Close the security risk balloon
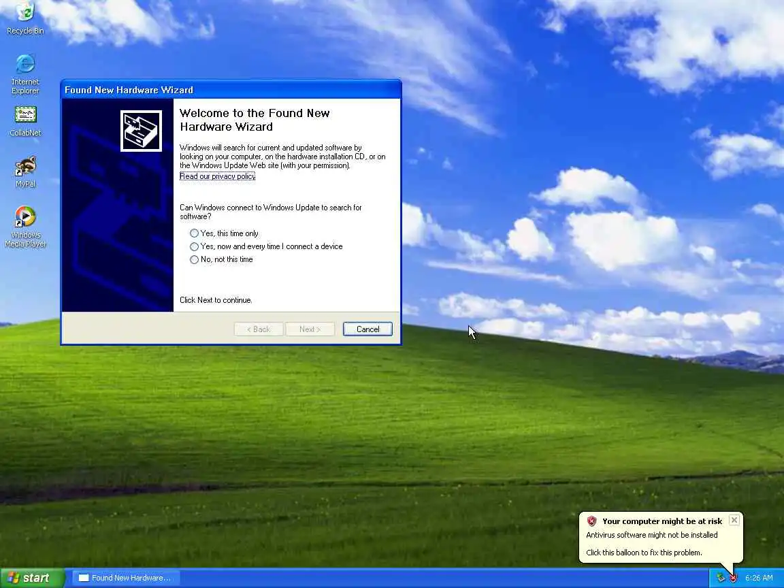784x588 pixels. pyautogui.click(x=734, y=520)
